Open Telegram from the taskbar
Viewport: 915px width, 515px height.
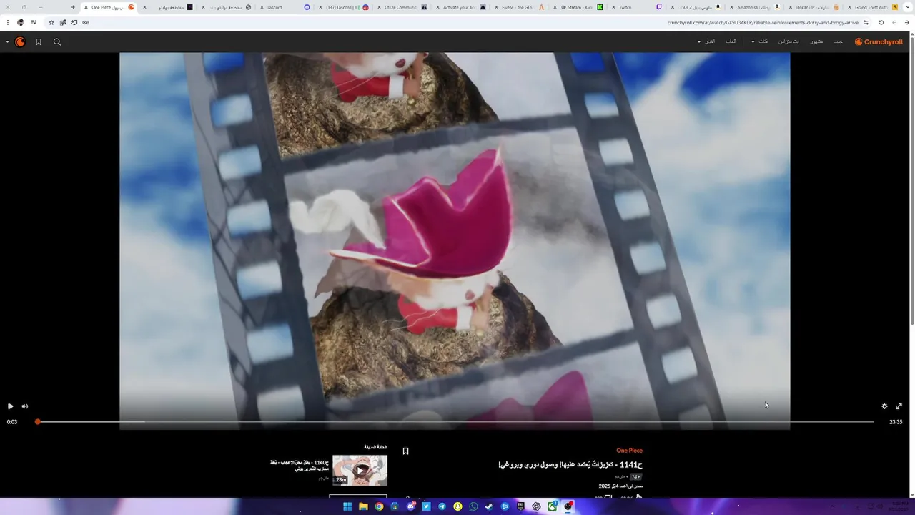(x=442, y=506)
